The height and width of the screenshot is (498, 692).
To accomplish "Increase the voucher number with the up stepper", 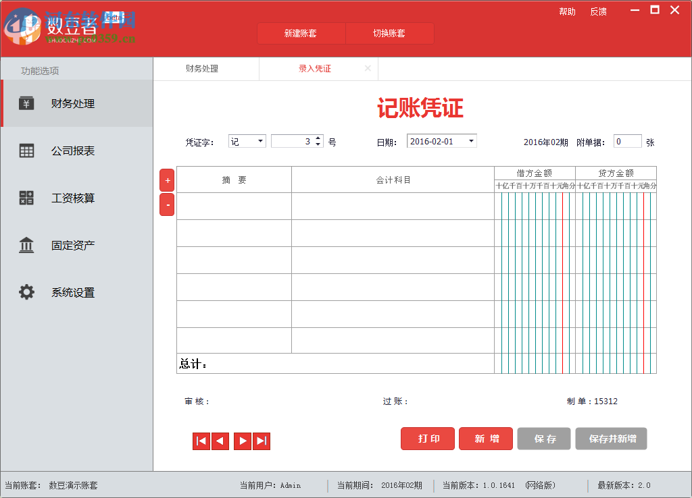I will (x=318, y=138).
